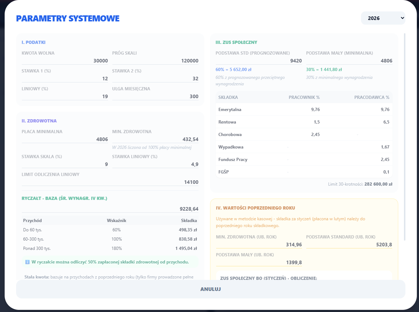Viewport: 419px width, 312px height.
Task: Click the Wypadkowa pracodawca value 1,67
Action: coord(385,147)
